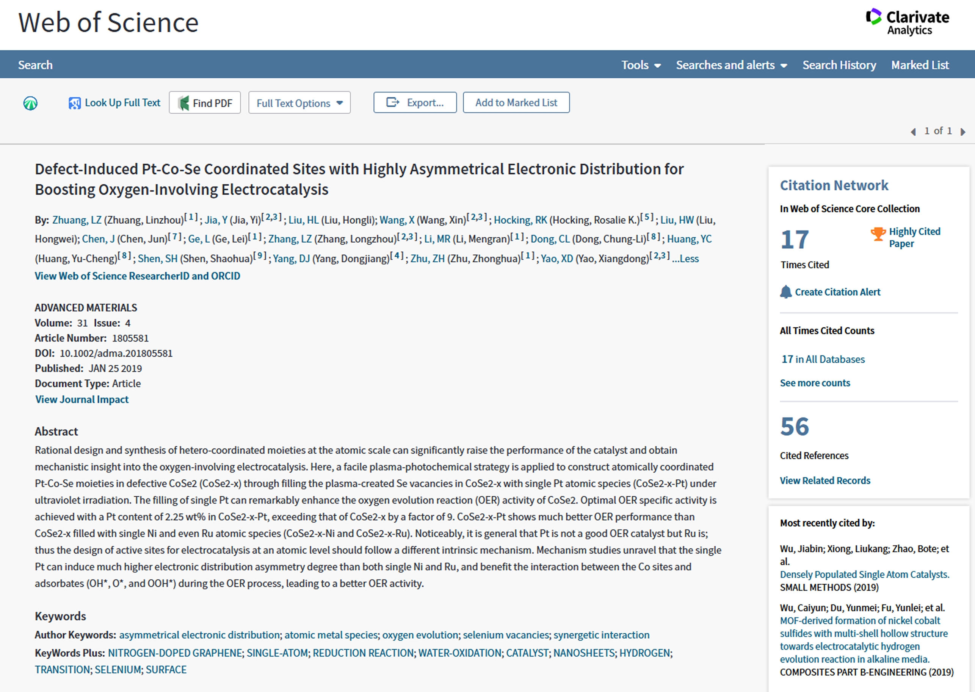975x692 pixels.
Task: Click keyword asymmetrical electronic distribution
Action: pyautogui.click(x=199, y=635)
